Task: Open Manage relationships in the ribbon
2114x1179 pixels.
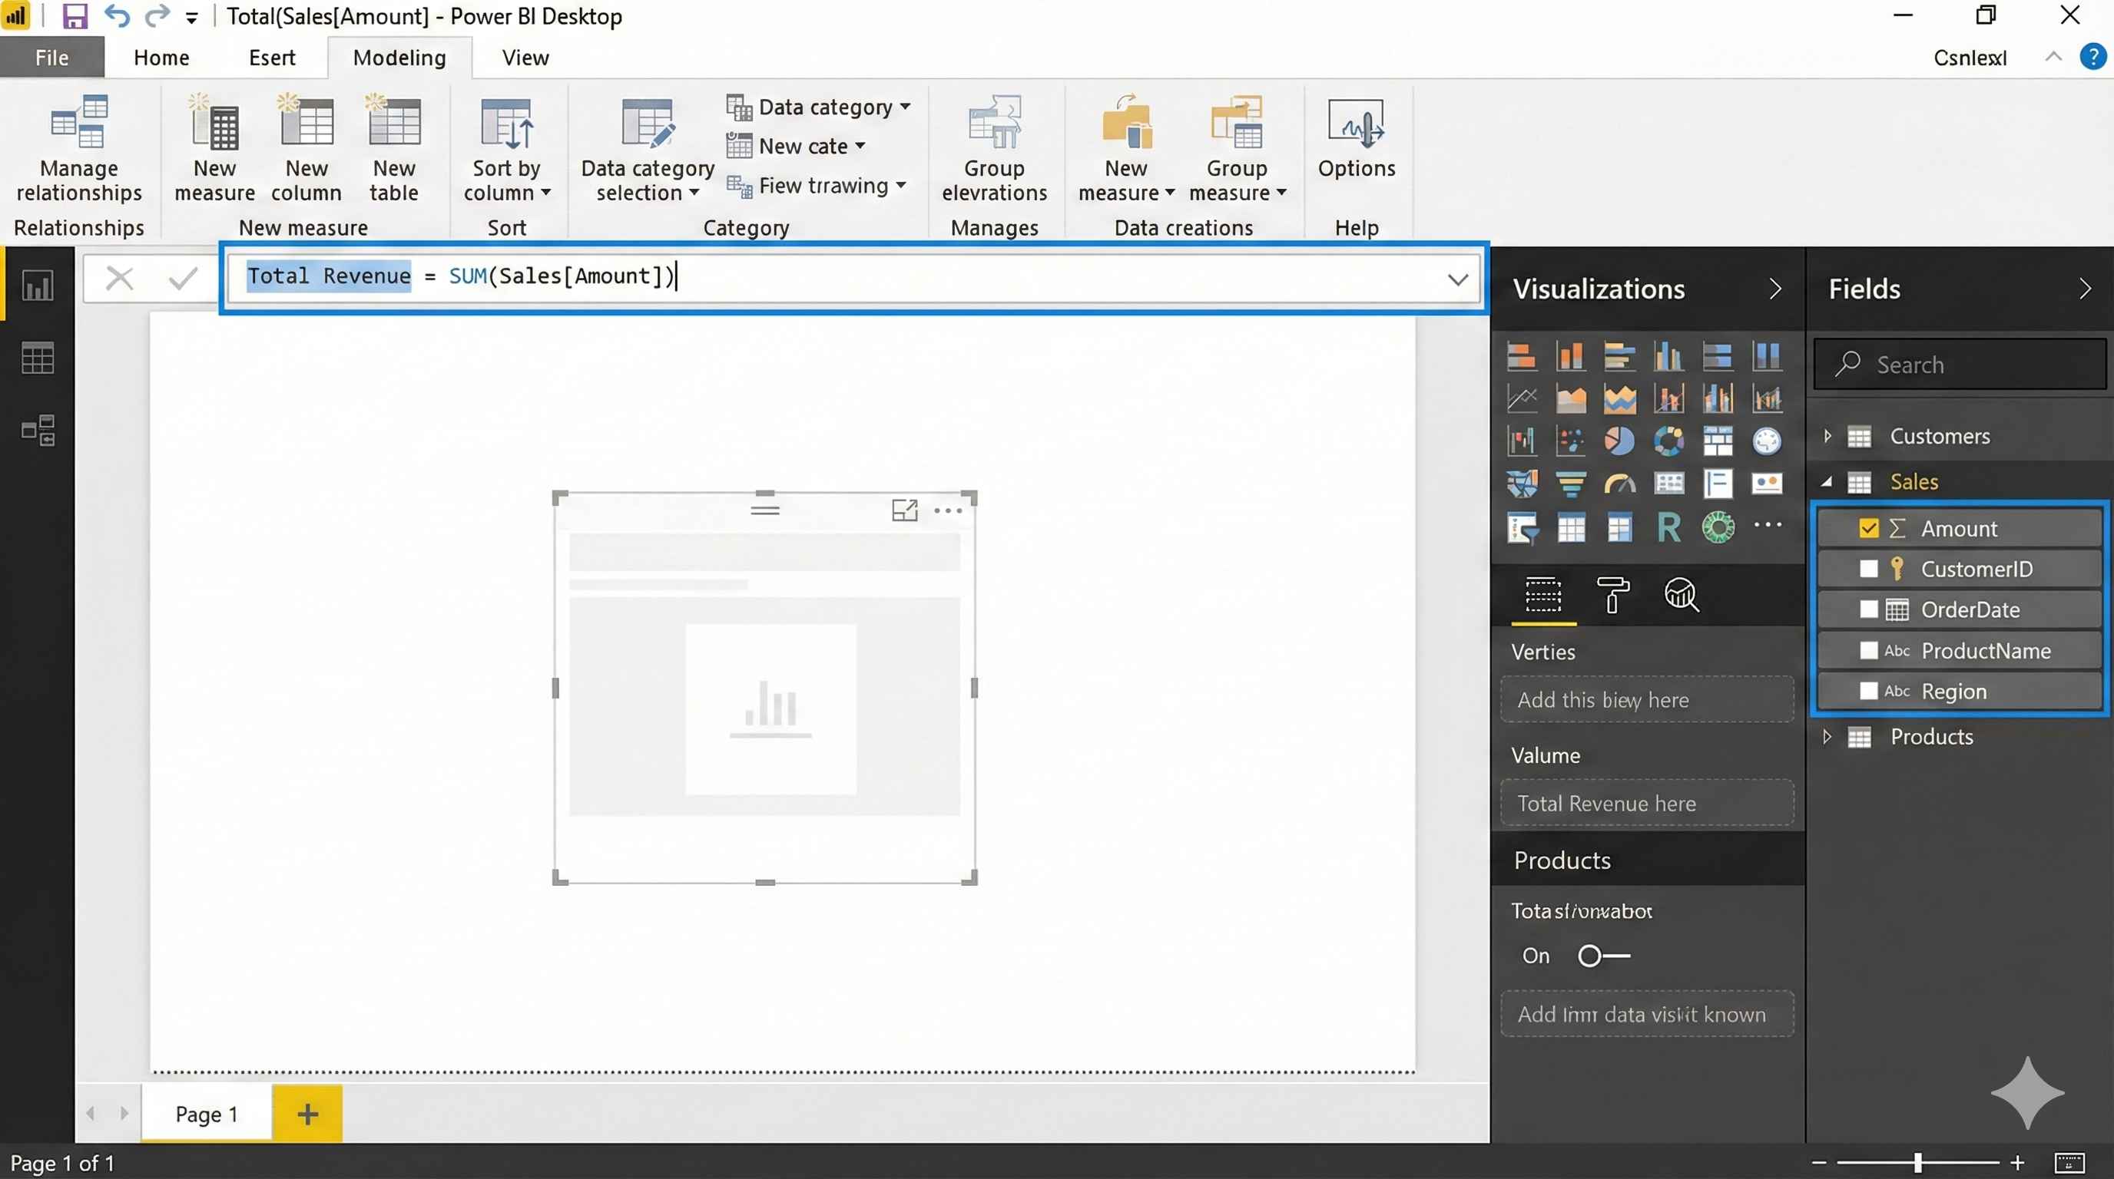Action: 79,147
